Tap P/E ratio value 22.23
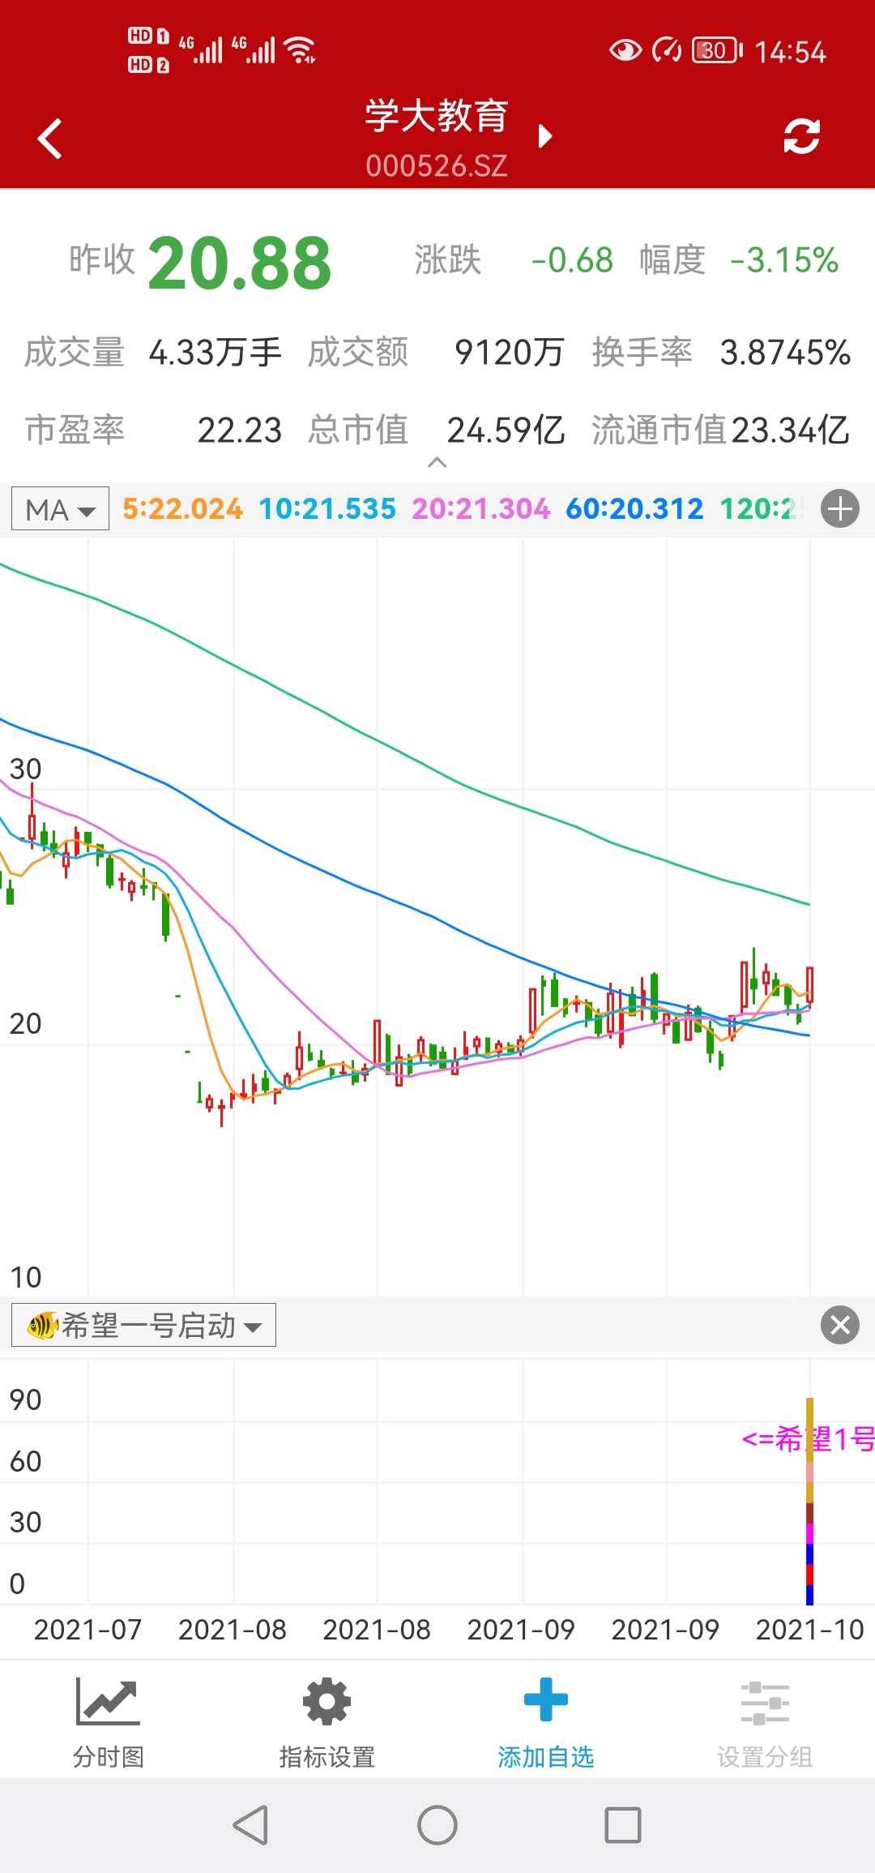 click(x=240, y=431)
